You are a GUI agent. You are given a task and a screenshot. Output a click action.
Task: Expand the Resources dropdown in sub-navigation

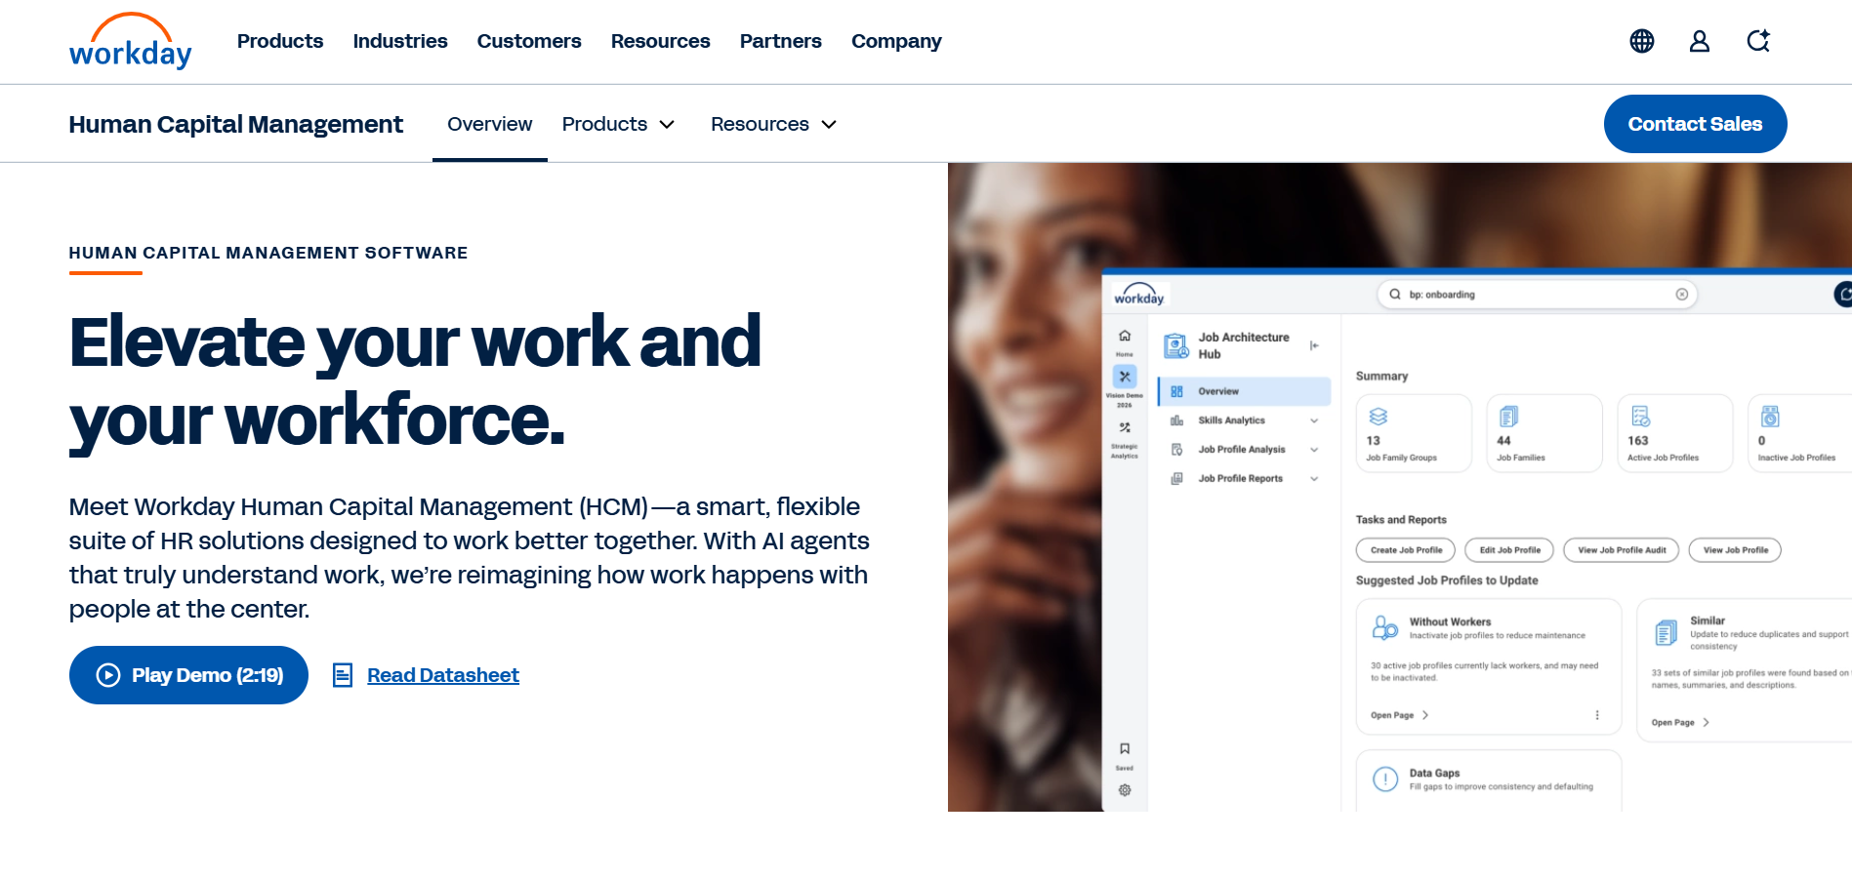click(774, 124)
